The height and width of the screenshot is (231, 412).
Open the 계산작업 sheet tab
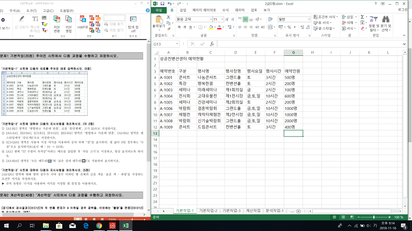coord(253,211)
